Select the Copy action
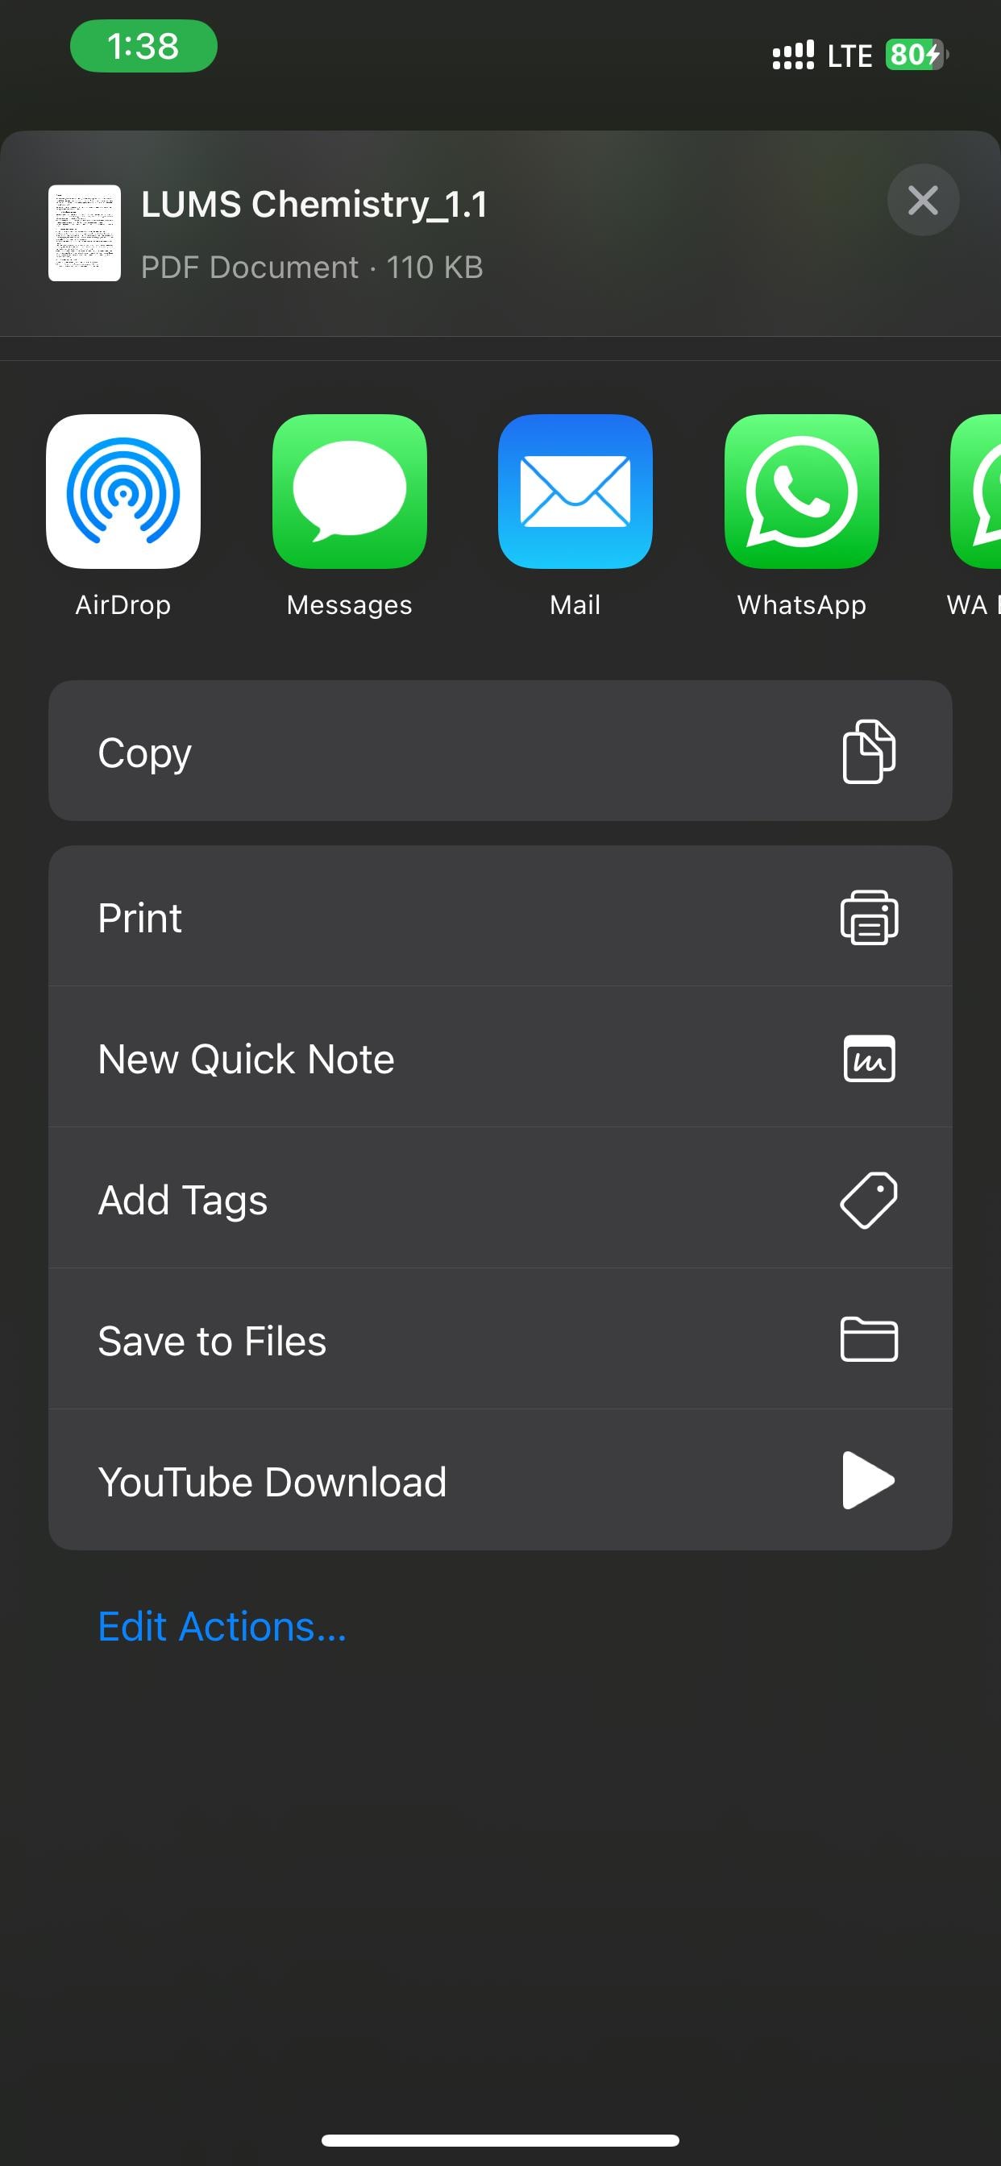This screenshot has width=1001, height=2166. tap(500, 751)
